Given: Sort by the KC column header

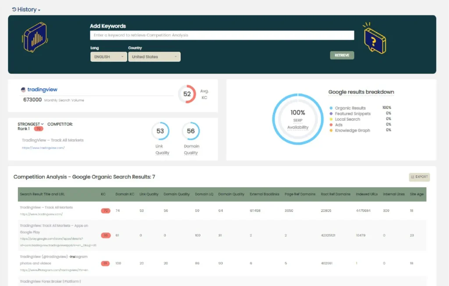Looking at the screenshot, I should [x=103, y=194].
